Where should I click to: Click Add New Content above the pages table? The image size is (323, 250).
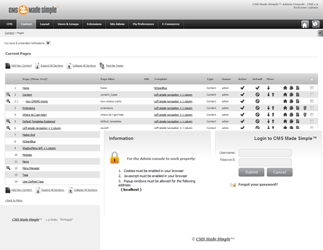tap(21, 66)
